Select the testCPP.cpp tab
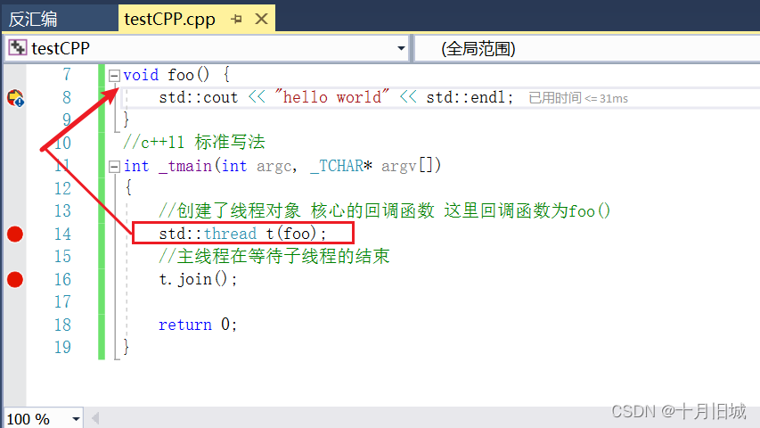Screen dimensions: 760x428 pos(169,20)
